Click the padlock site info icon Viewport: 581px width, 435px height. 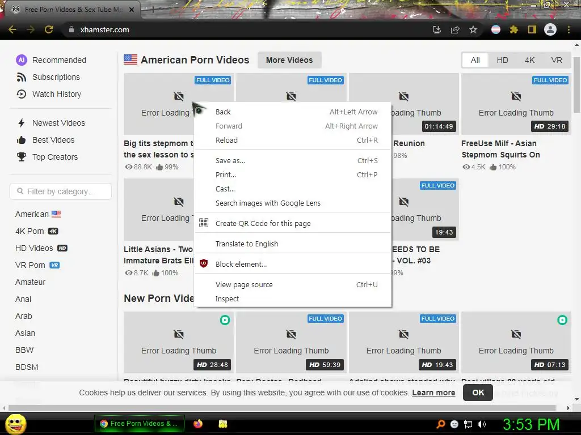click(x=71, y=29)
